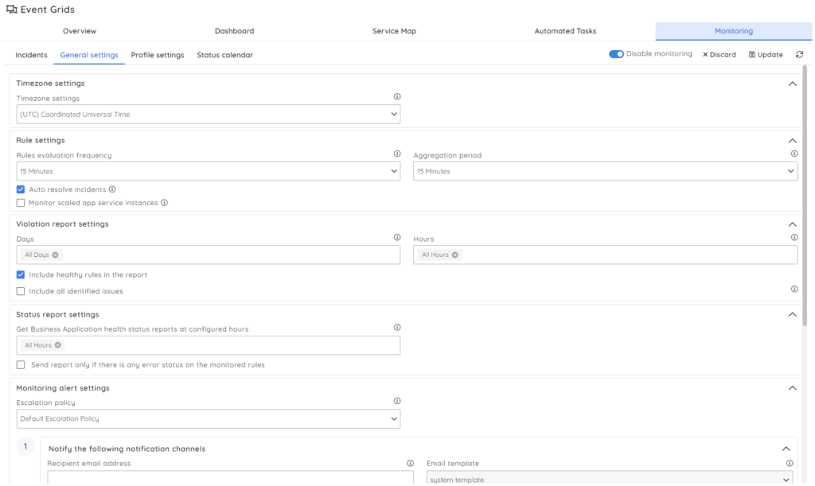This screenshot has width=815, height=486.
Task: Click the refresh icon beside Update
Action: tap(799, 55)
